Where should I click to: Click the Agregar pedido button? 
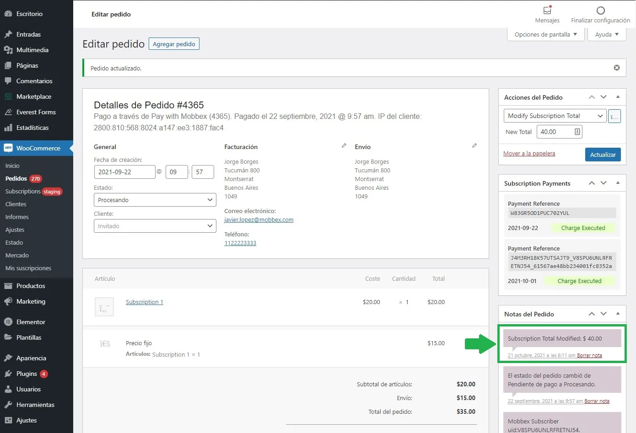pyautogui.click(x=174, y=44)
